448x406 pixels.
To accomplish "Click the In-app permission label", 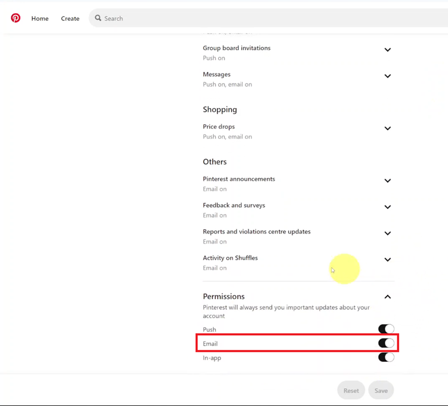I will point(212,358).
